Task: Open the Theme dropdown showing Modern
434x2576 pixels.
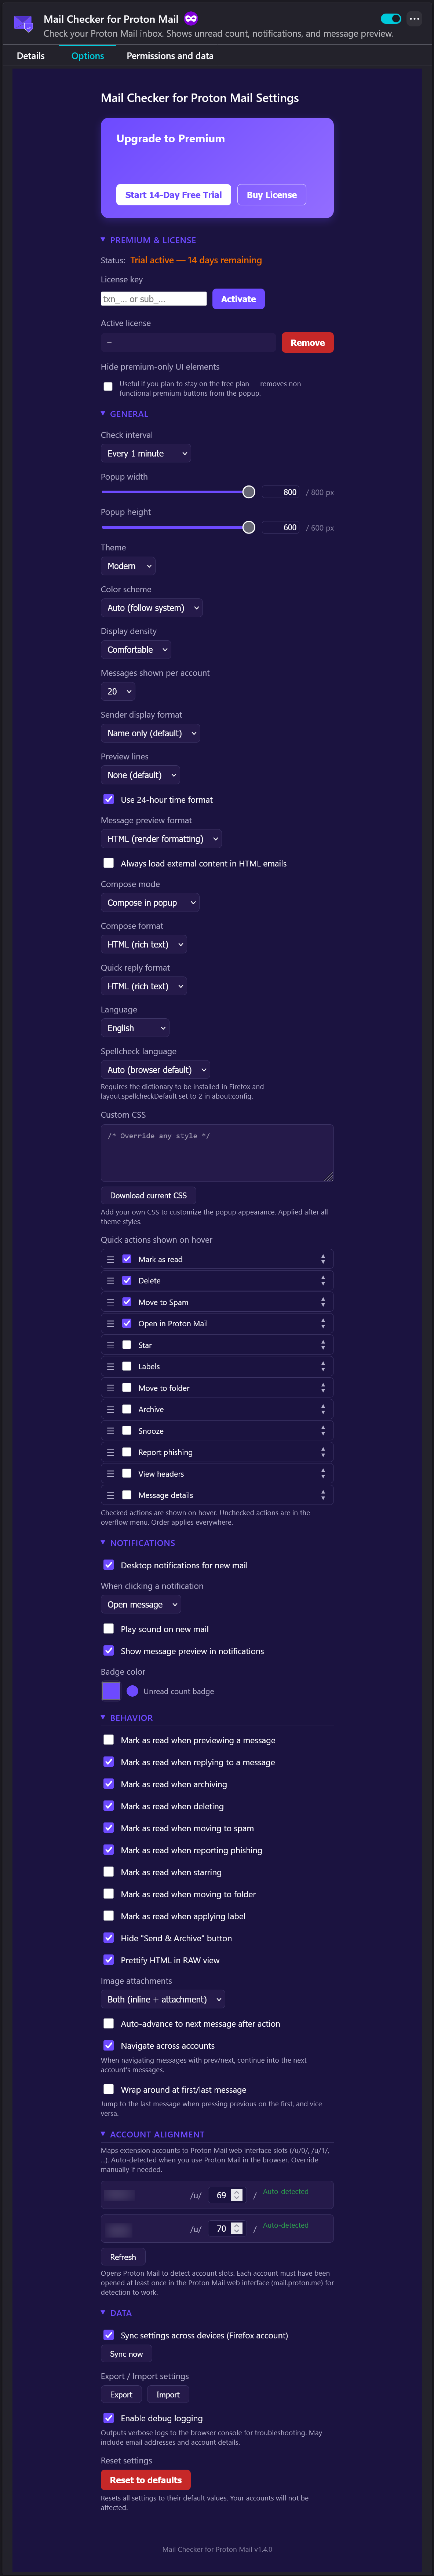Action: [128, 566]
